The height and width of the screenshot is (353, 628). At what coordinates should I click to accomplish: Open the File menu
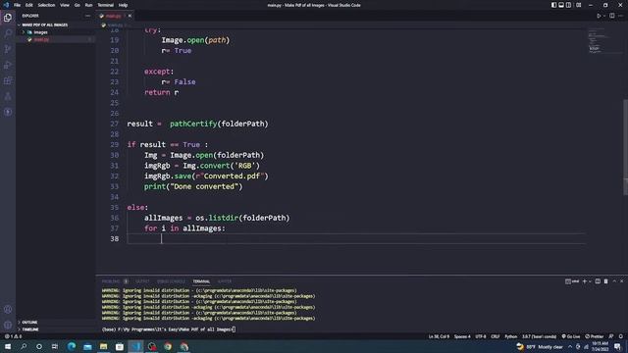coord(17,5)
